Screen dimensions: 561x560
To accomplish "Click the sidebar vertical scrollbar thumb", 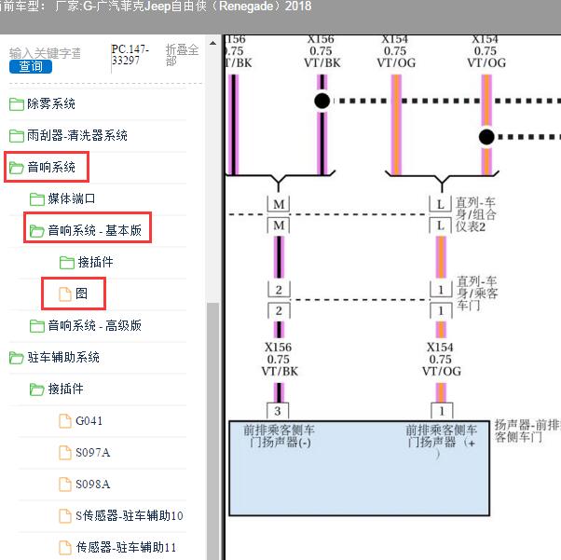I will tap(213, 430).
